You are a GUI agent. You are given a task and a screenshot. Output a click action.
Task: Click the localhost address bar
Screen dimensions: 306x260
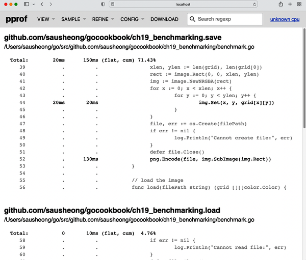pos(183,4)
